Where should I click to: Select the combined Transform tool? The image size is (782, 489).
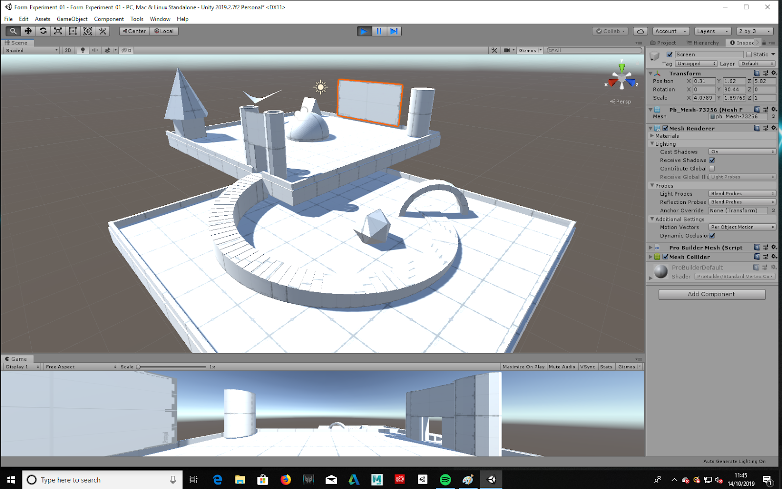pyautogui.click(x=87, y=31)
